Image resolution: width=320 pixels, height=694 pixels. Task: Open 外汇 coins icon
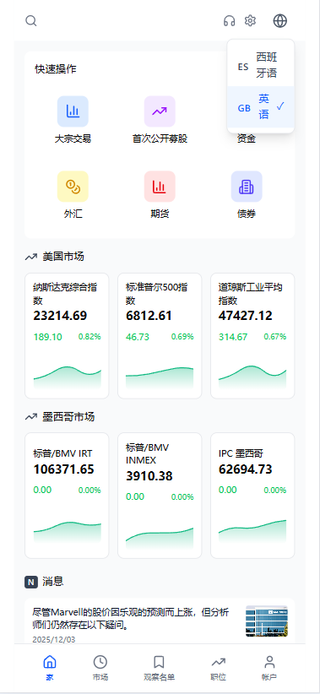pyautogui.click(x=73, y=187)
